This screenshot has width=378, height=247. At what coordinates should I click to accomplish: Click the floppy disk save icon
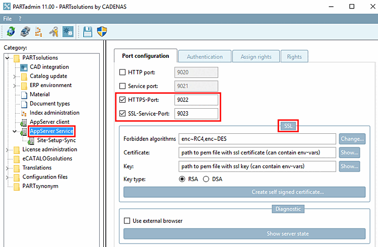click(x=88, y=32)
